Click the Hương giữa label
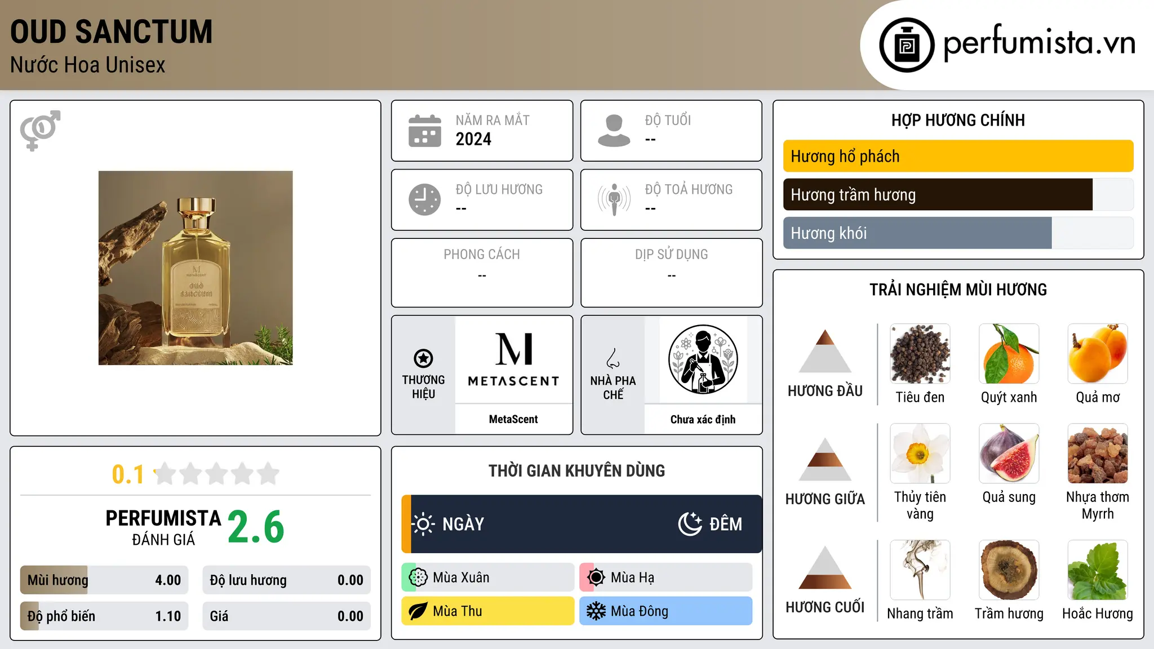 click(825, 499)
